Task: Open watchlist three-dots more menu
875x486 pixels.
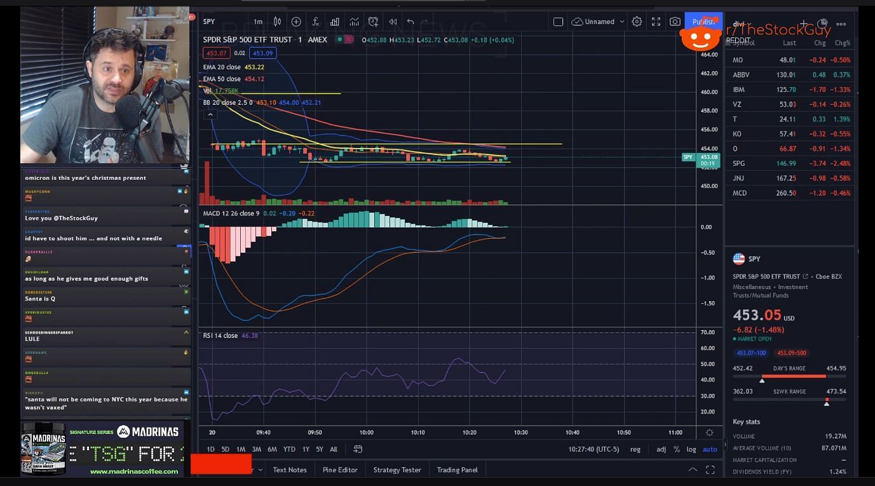Action: pos(841,24)
